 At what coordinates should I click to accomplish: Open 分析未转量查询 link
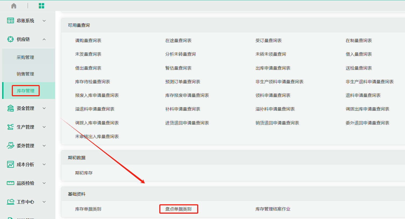click(x=181, y=54)
